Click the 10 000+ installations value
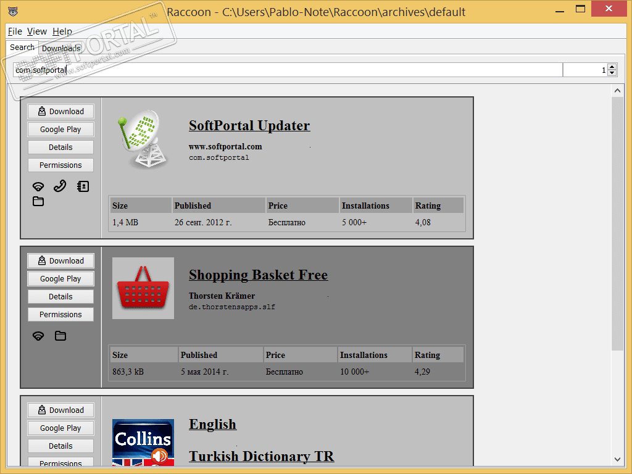632x474 pixels. (x=354, y=372)
